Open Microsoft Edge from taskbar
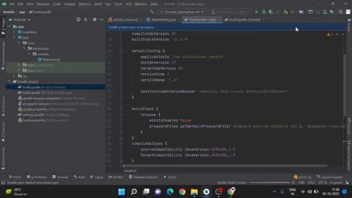352x198 pixels. coord(170,192)
